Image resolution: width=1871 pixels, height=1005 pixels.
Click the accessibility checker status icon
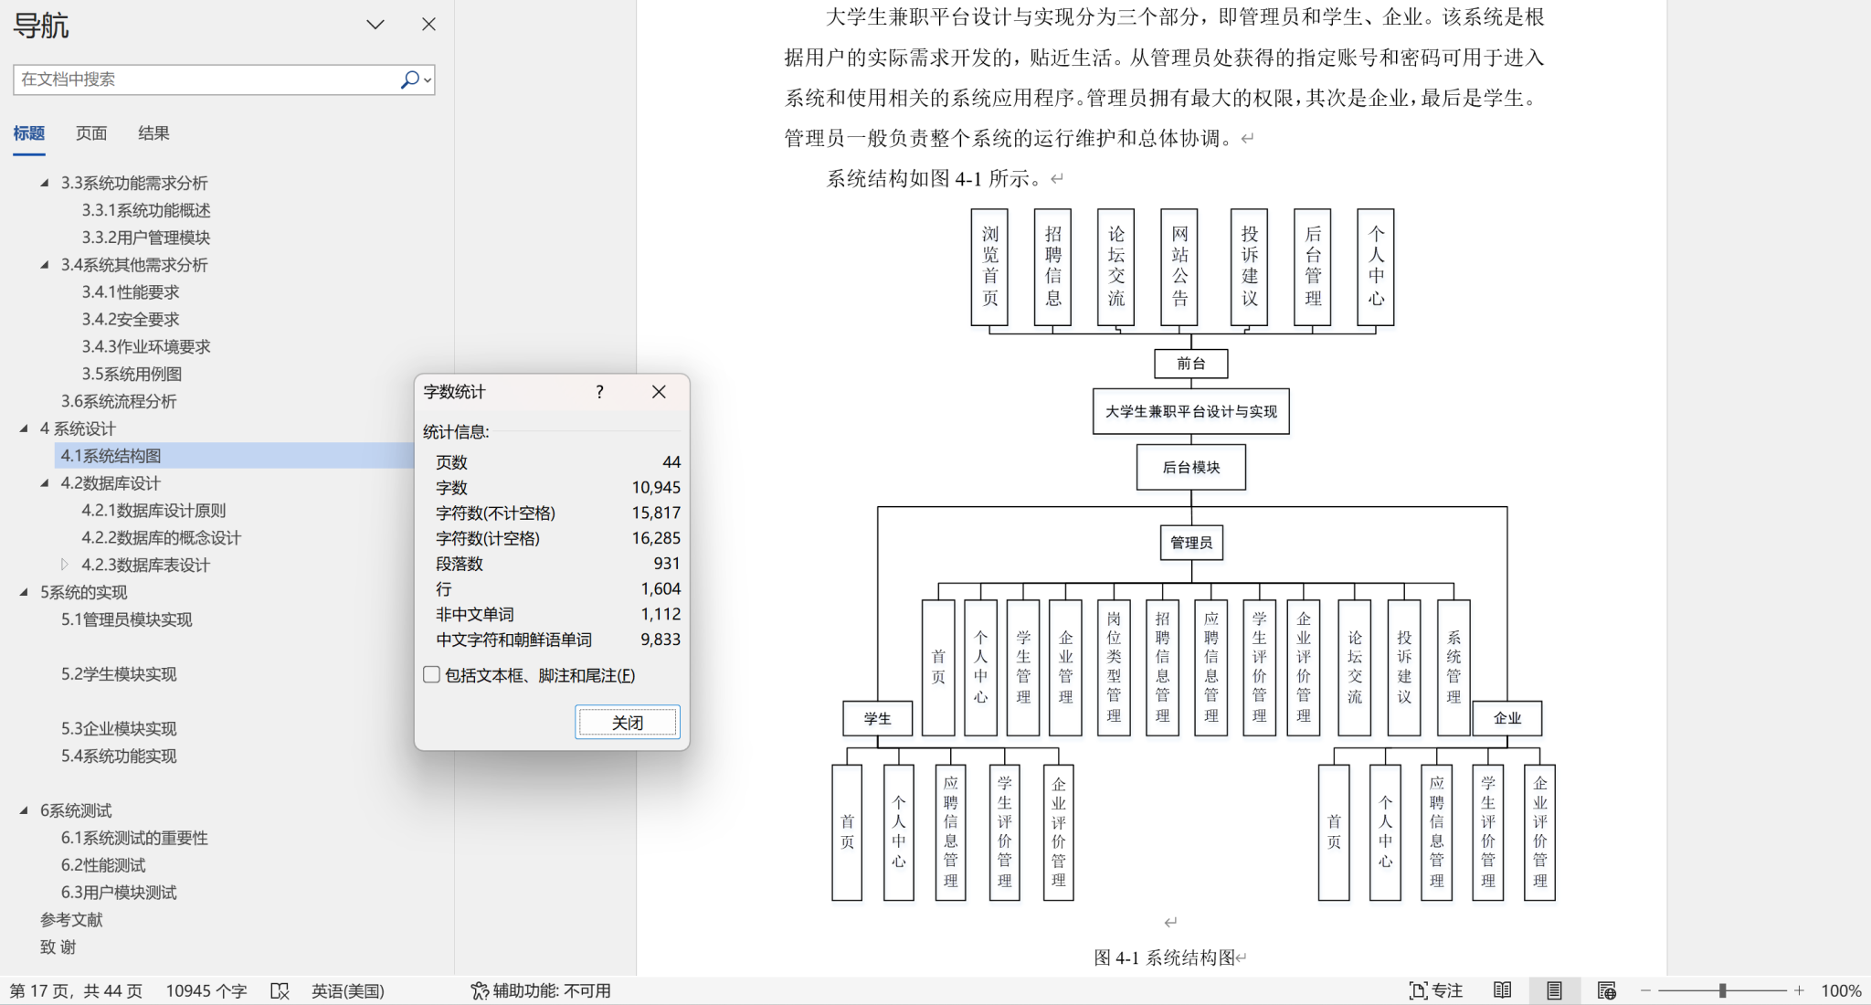point(479,990)
